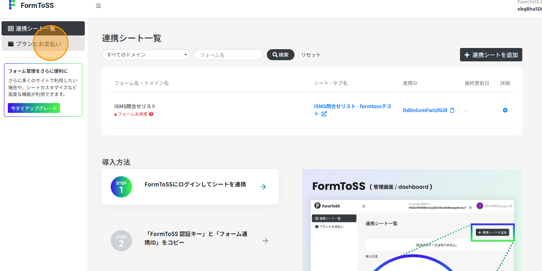Click the STEP 1 circle badge
542x271 pixels.
[x=121, y=187]
